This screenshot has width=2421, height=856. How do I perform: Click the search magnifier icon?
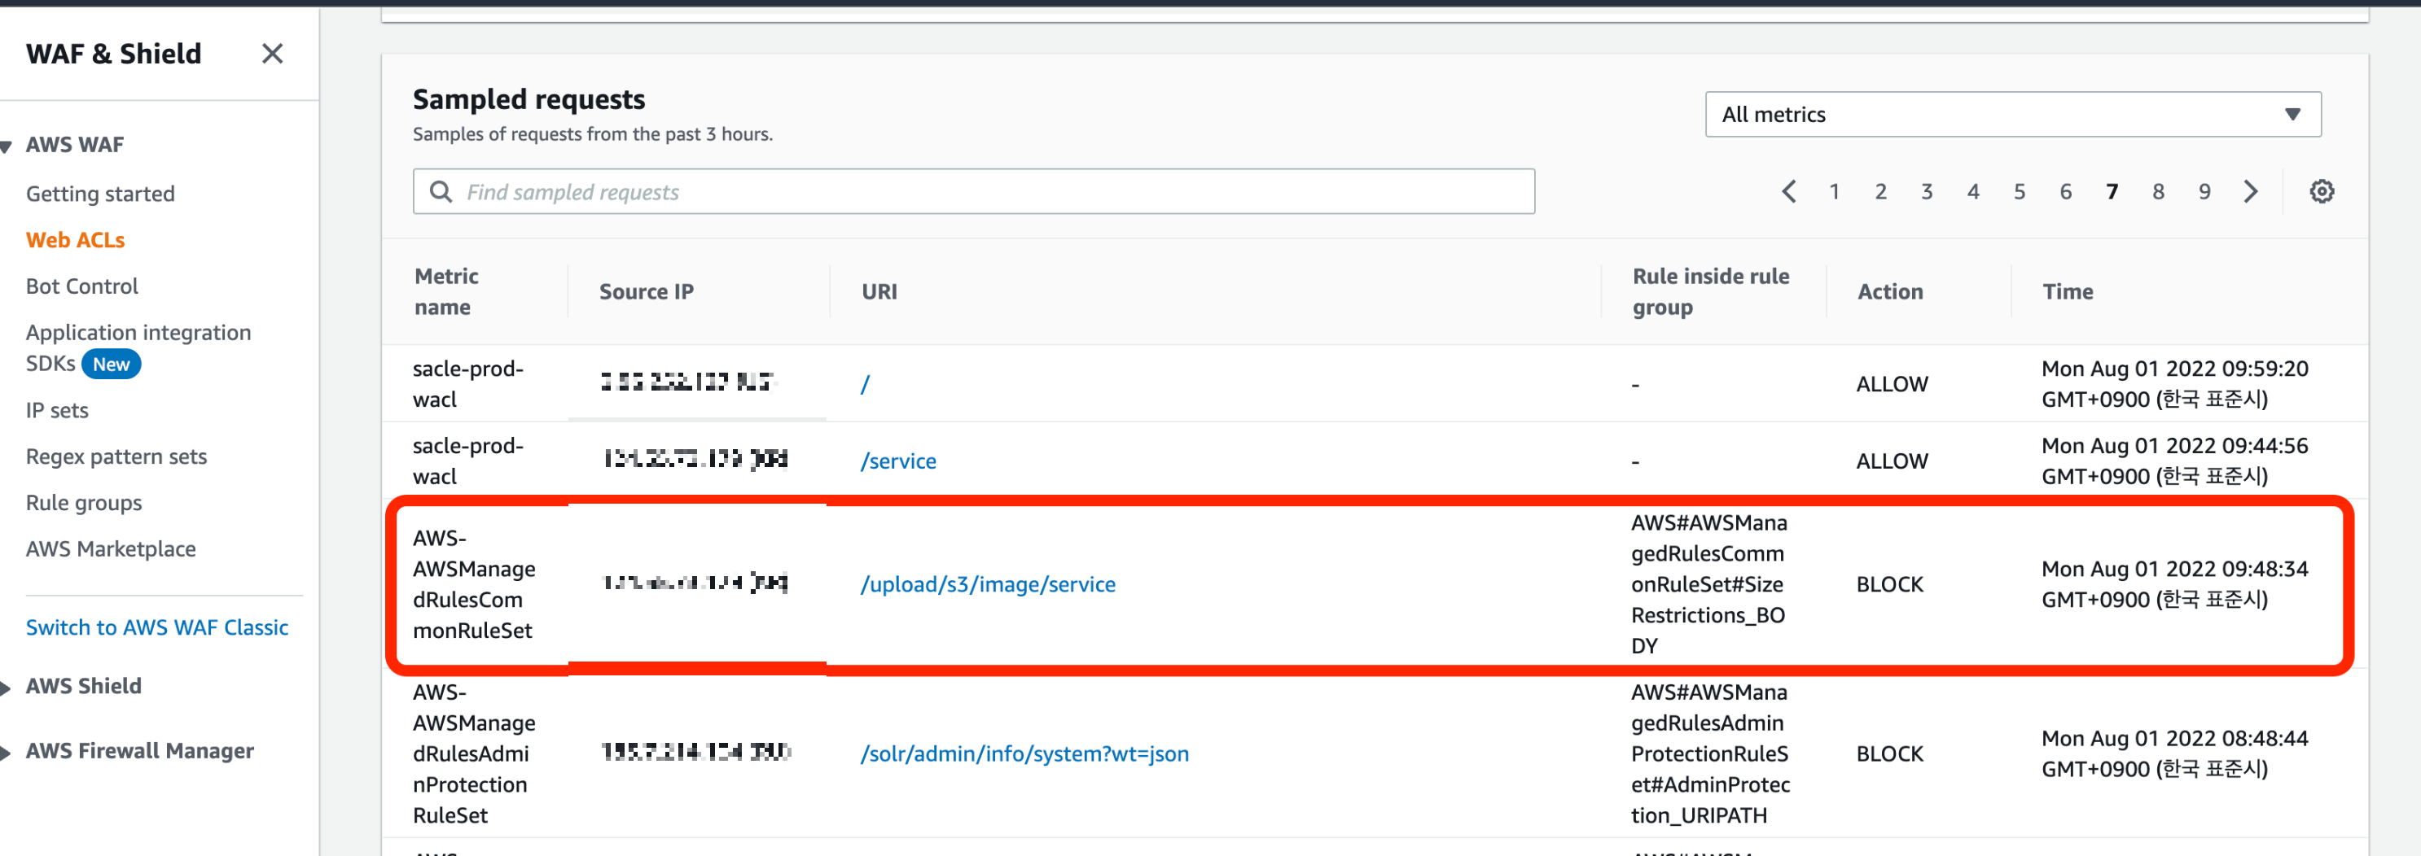440,191
